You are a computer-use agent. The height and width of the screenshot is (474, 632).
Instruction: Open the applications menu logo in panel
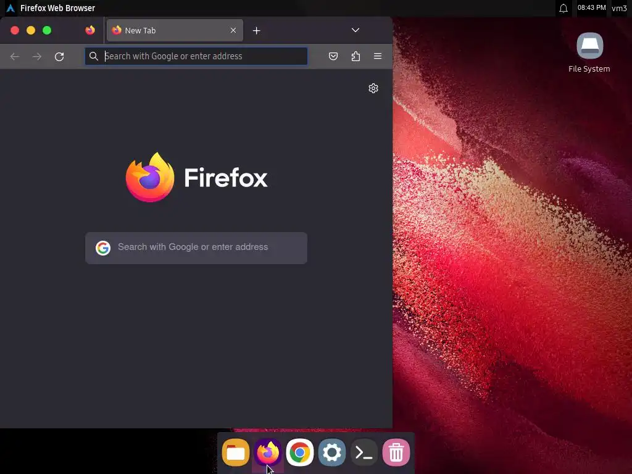click(x=10, y=8)
